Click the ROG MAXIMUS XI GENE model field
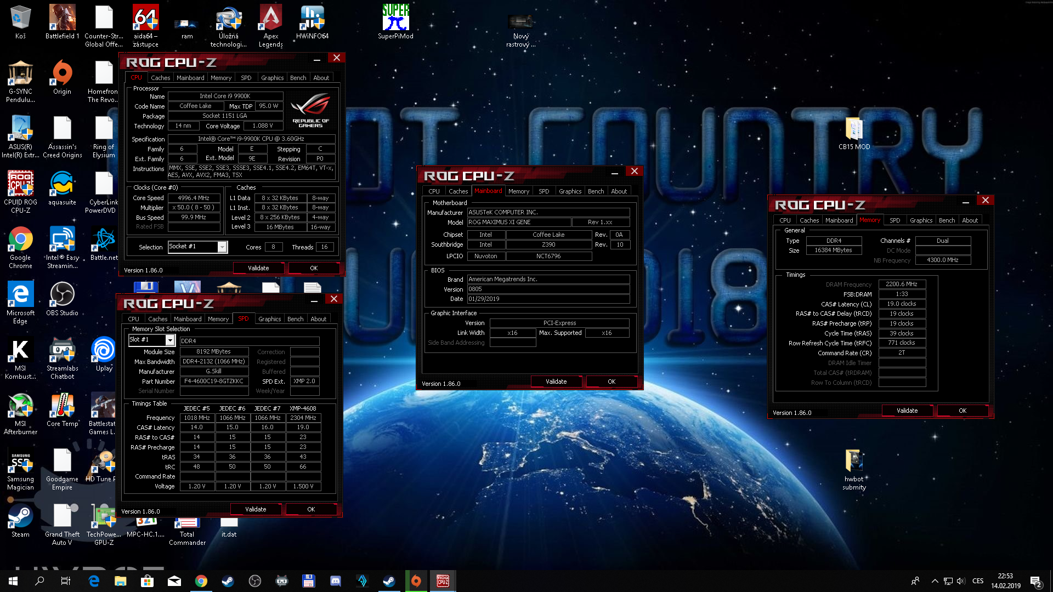The image size is (1053, 592). click(x=518, y=223)
